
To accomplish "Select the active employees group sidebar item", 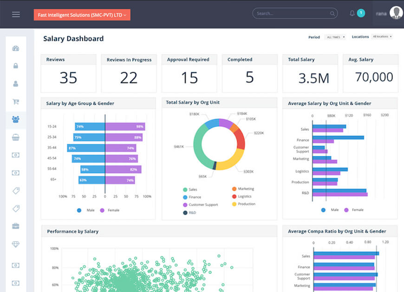I will coord(16,120).
